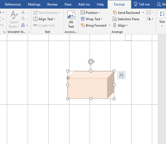Image resolution: width=166 pixels, height=144 pixels.
Task: Click the bottom-middle sizing handle
Action: pos(91,99)
